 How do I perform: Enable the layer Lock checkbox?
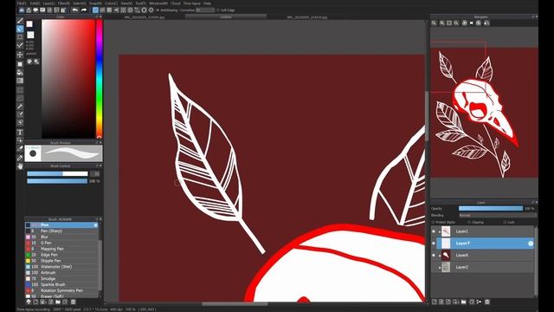pyautogui.click(x=504, y=222)
